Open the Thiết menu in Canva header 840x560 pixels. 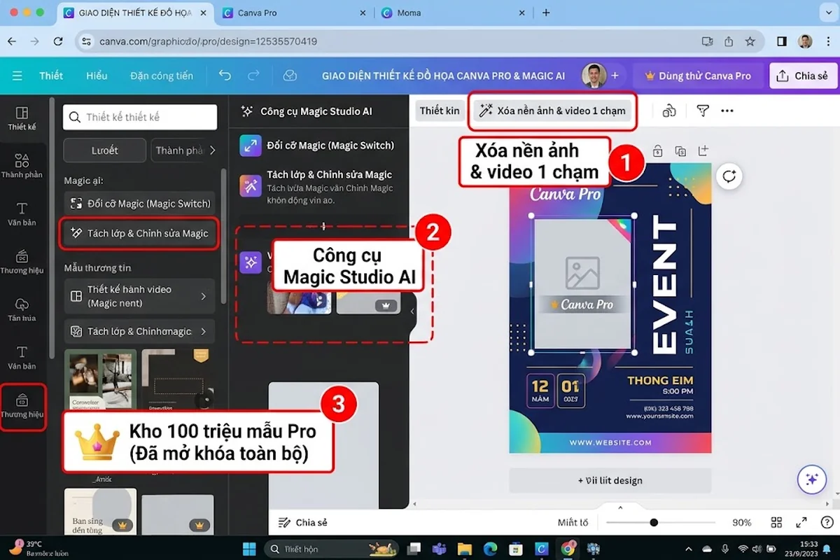(x=51, y=76)
